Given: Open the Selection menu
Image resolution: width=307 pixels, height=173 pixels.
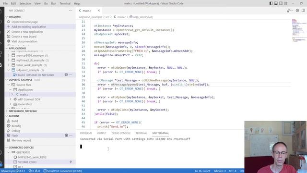Looking at the screenshot, I should click(x=25, y=3).
